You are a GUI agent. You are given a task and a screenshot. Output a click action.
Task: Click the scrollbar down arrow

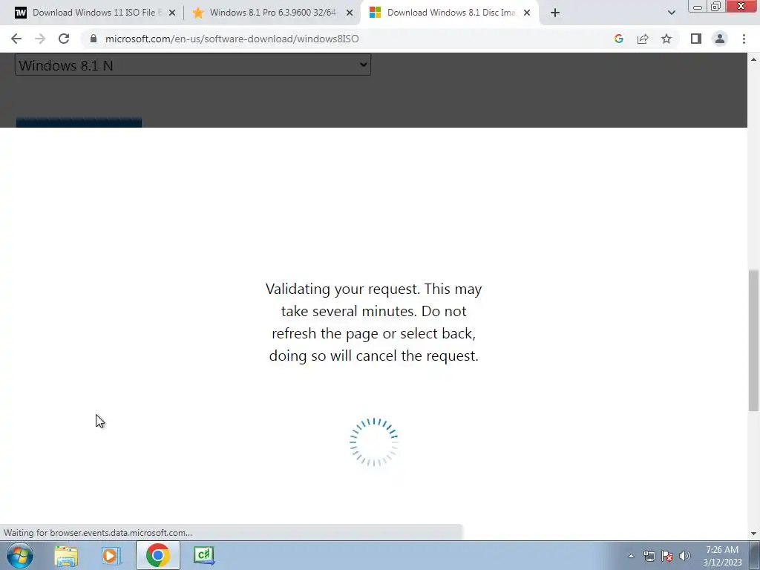[x=753, y=534]
